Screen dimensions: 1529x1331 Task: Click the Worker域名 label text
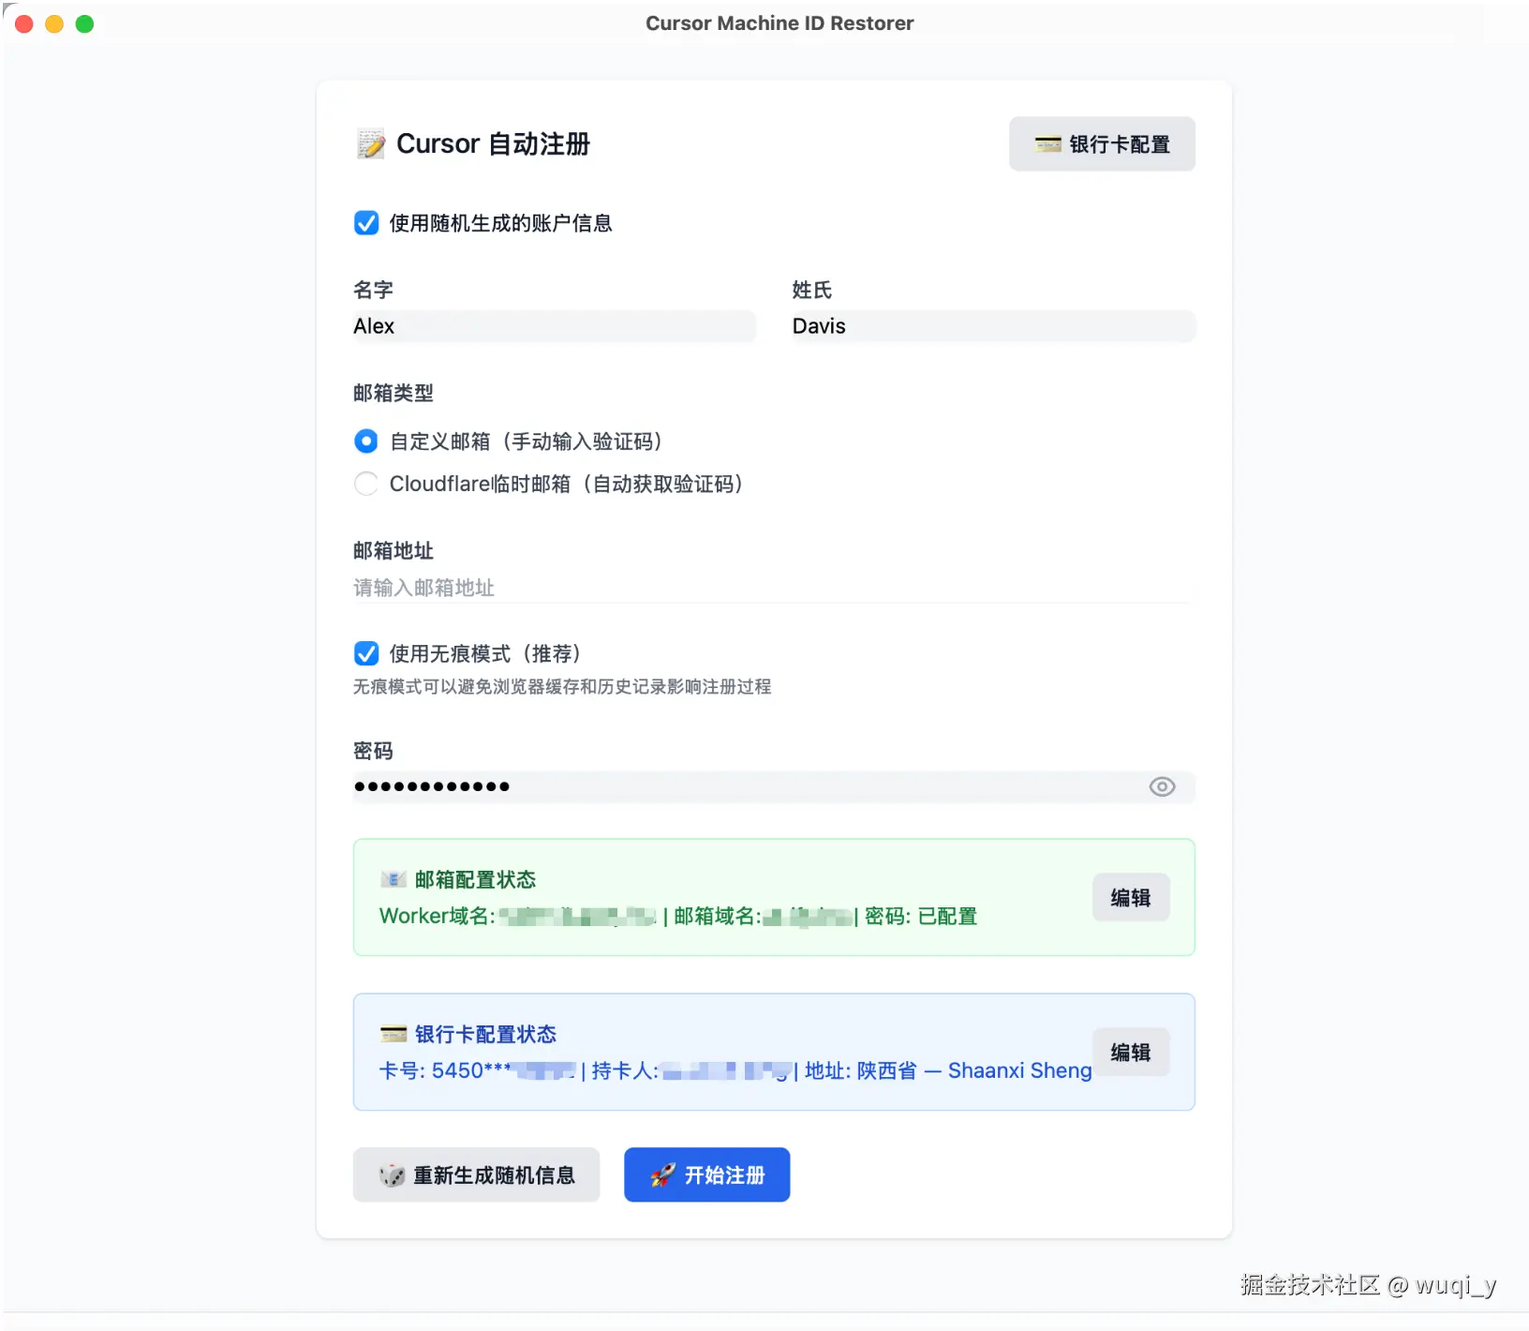click(x=438, y=916)
